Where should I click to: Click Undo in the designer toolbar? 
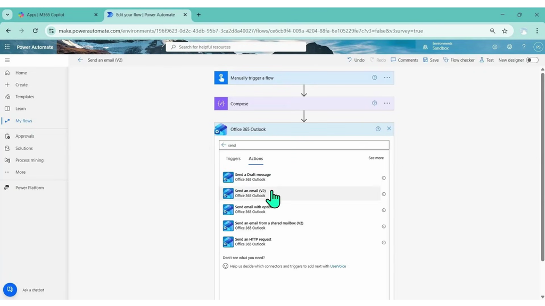pyautogui.click(x=356, y=60)
